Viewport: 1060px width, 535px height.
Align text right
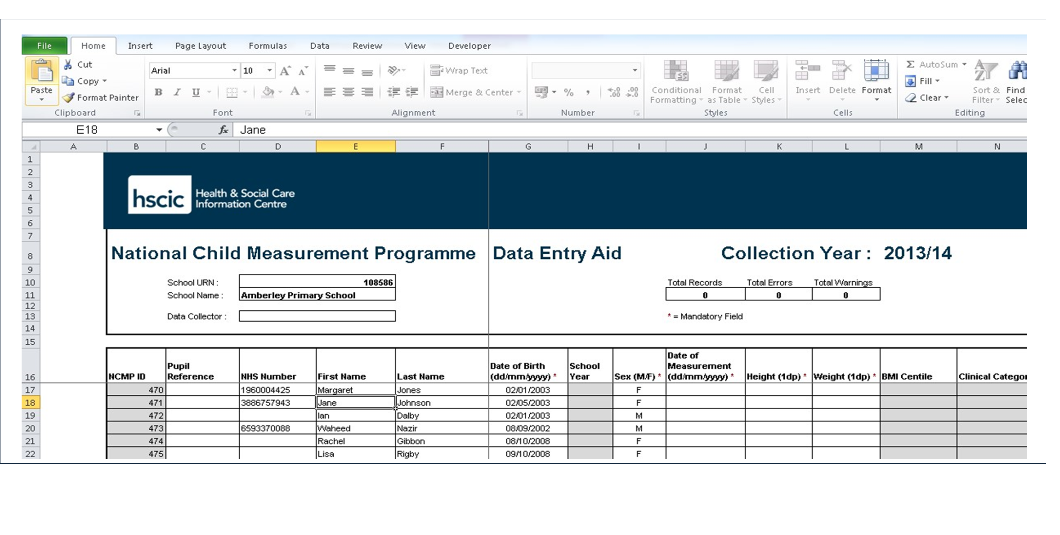click(367, 92)
